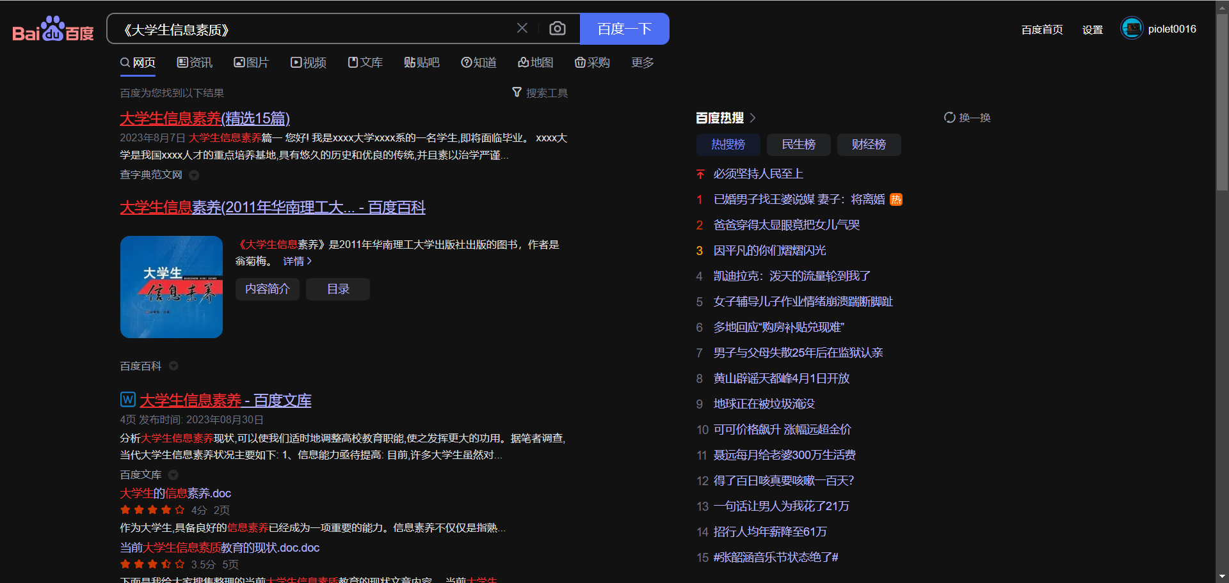The width and height of the screenshot is (1229, 583).
Task: Click 百度首页 link in header
Action: [1042, 29]
